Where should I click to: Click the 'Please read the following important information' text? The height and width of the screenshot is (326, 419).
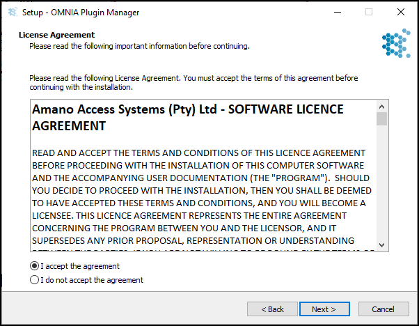(139, 46)
